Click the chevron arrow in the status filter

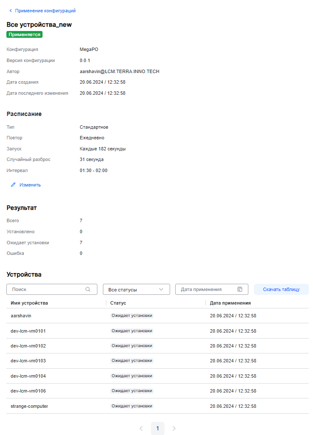[161, 289]
